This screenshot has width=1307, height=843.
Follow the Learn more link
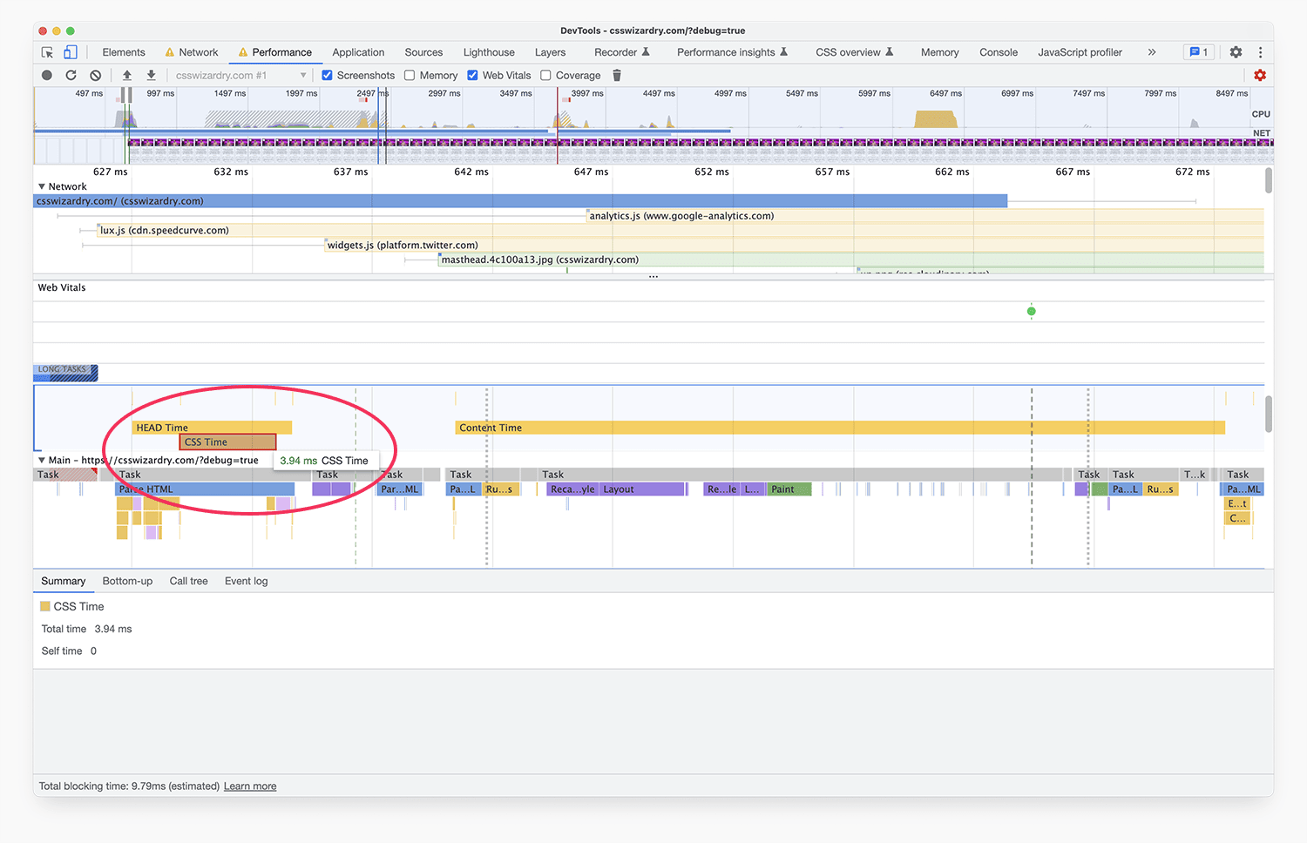point(250,786)
